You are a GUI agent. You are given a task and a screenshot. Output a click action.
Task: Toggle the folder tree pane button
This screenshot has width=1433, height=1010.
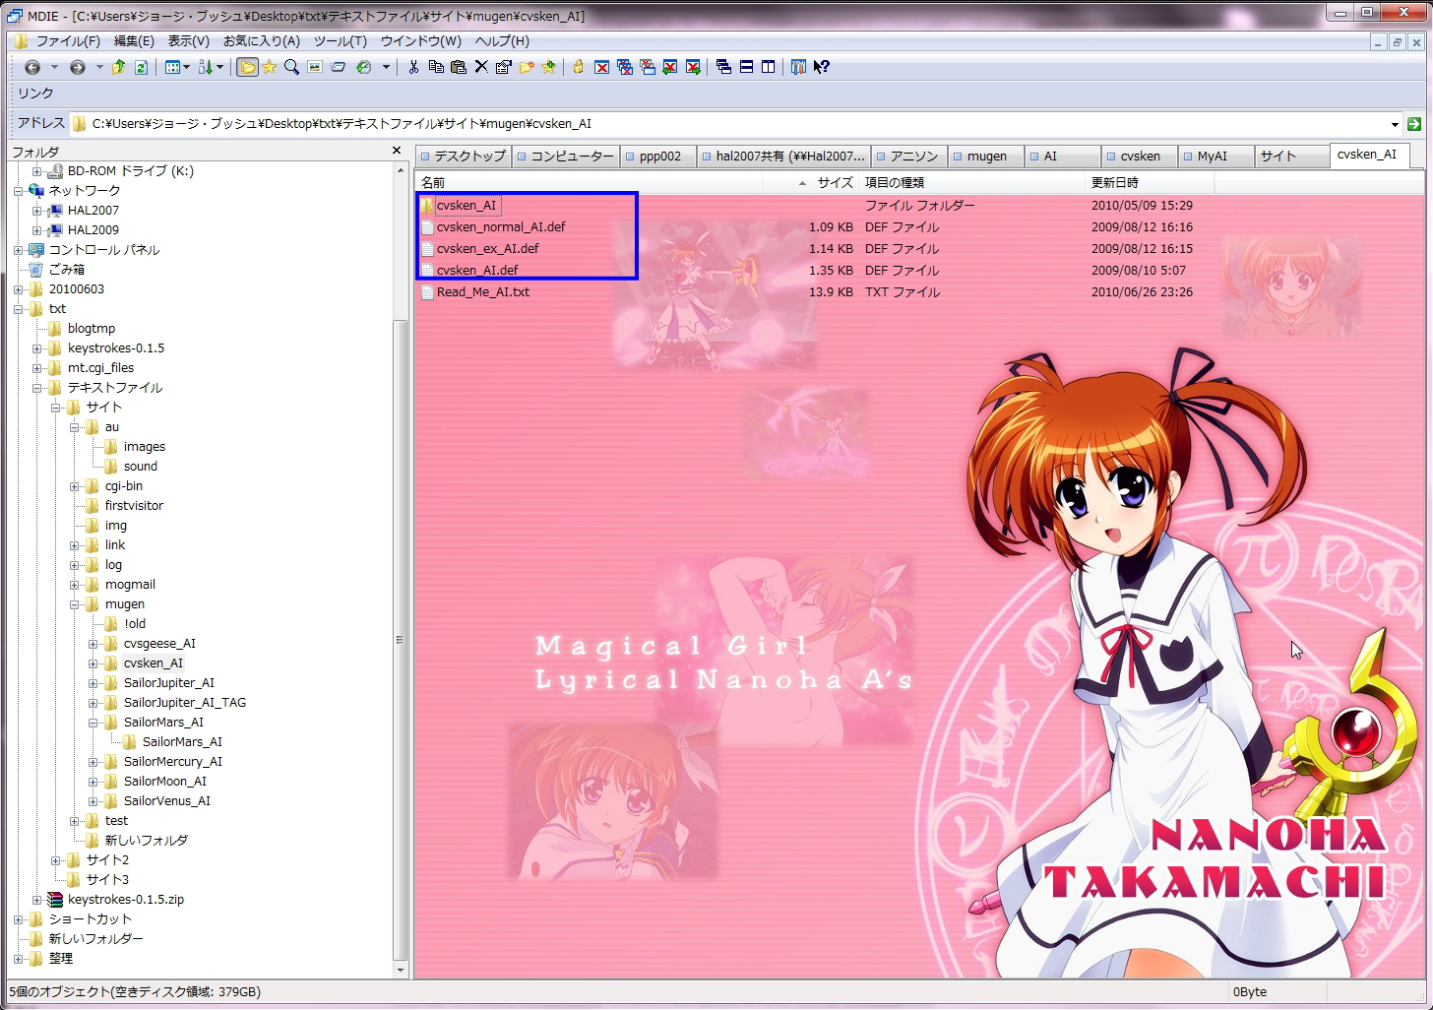coord(247,67)
